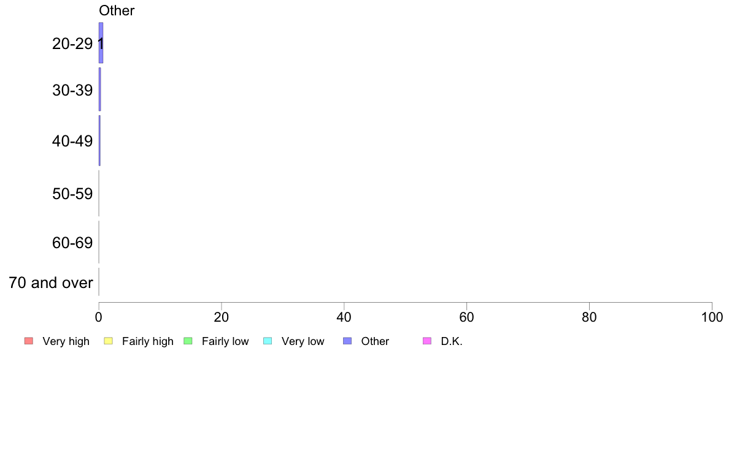Click the 100 axis tick label

click(x=712, y=317)
